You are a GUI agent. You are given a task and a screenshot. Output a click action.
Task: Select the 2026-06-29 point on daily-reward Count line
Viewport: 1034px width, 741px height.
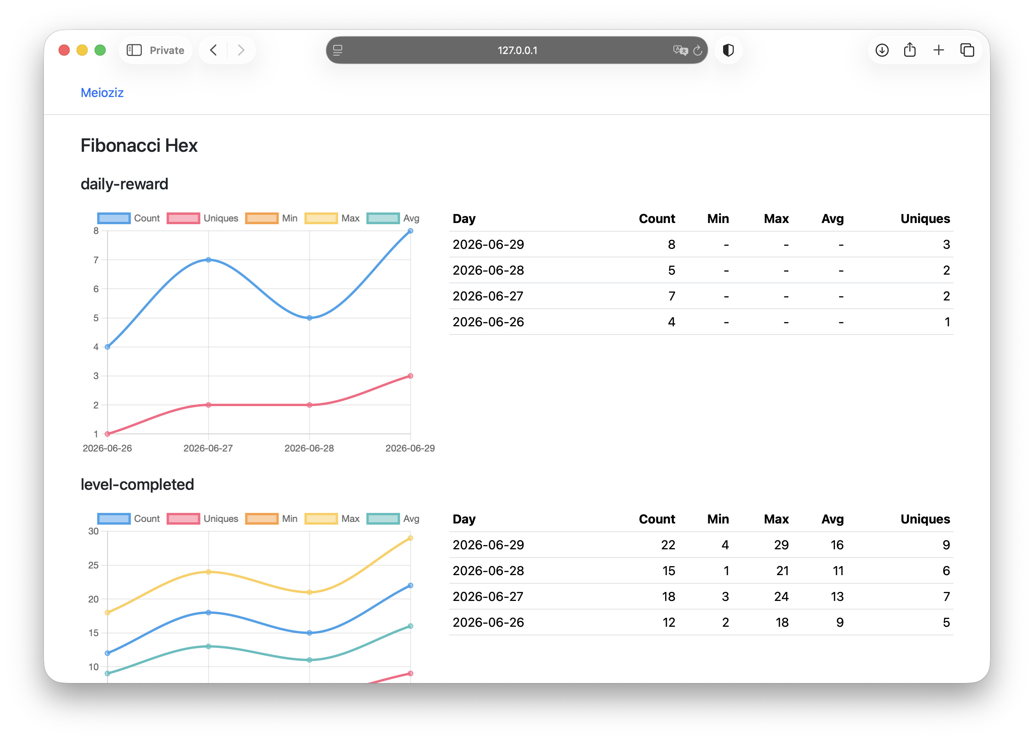click(x=410, y=231)
